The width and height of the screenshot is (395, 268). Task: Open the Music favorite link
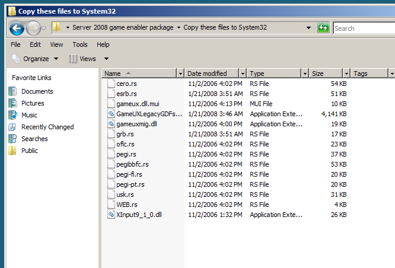[x=29, y=115]
